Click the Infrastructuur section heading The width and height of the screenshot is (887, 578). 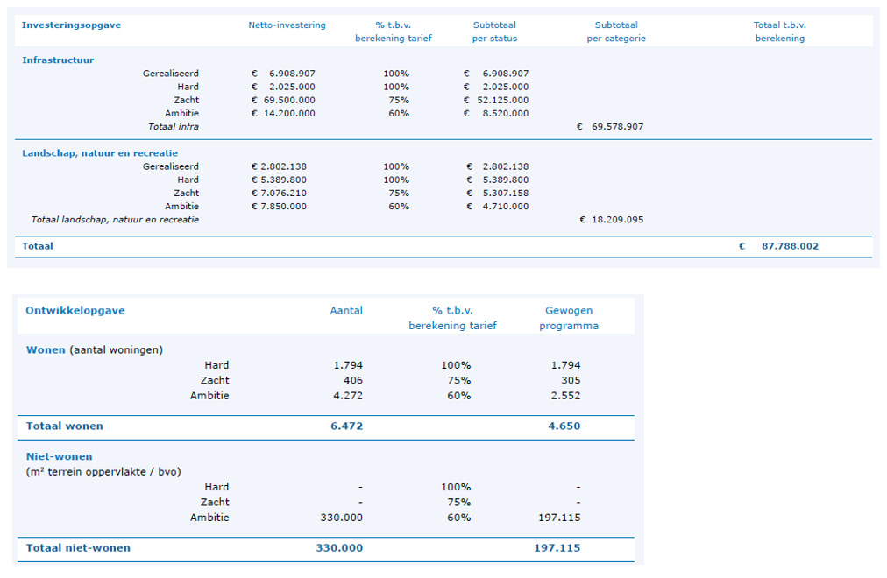58,60
